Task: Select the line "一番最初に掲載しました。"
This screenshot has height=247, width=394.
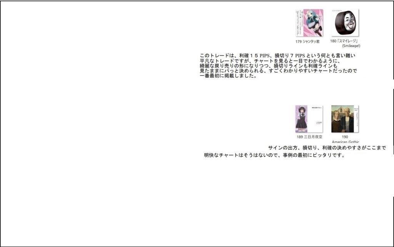Action: click(x=228, y=76)
